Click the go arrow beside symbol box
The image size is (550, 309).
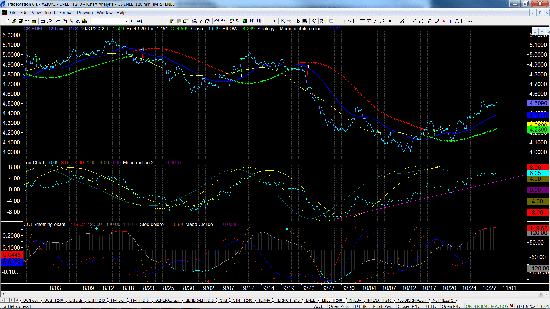(x=132, y=21)
